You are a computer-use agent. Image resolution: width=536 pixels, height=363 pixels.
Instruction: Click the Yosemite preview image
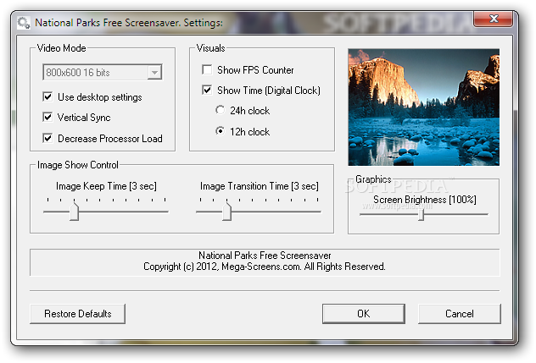423,107
